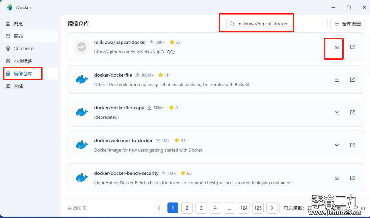Viewport: 370px width, 218px height.
Task: Focus the image search input field
Action: point(276,24)
